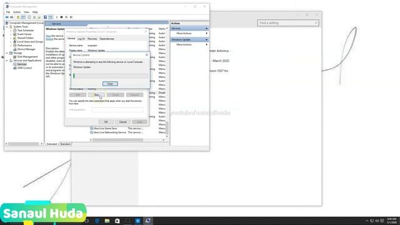The height and width of the screenshot is (225, 400).
Task: Click the Forward arrow in Computer Management toolbar
Action: (x=12, y=17)
